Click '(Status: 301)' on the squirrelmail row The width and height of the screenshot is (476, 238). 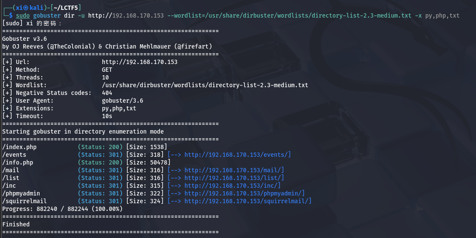click(100, 201)
